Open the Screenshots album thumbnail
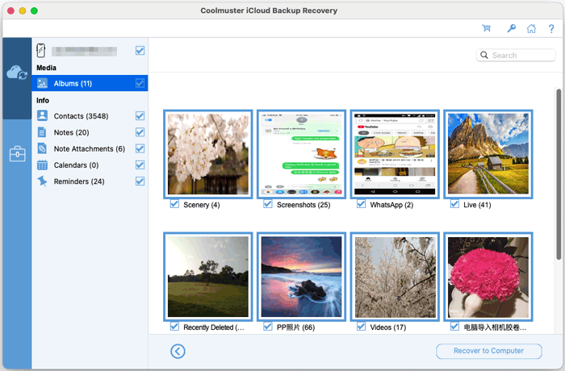The image size is (565, 371). pyautogui.click(x=301, y=154)
